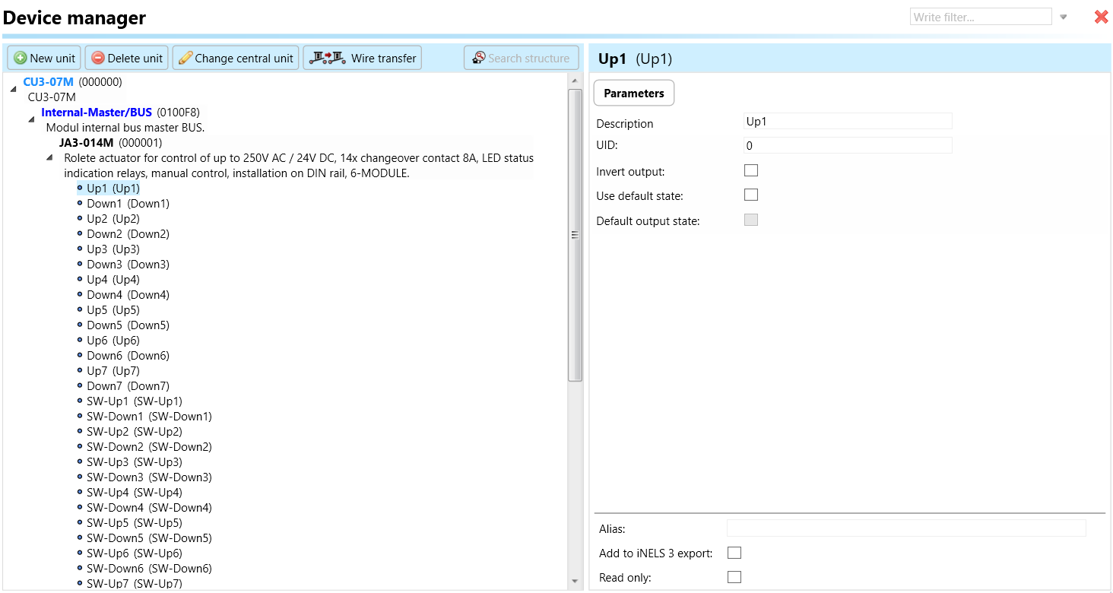Click the Alias input field
This screenshot has height=593, width=1113.
tap(905, 528)
